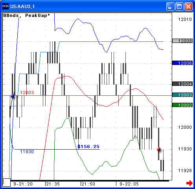The height and width of the screenshot is (189, 195).
Task: Click the 11930 price scale value
Action: tap(185, 149)
